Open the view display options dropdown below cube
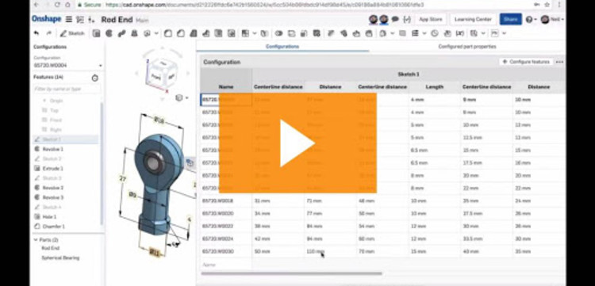This screenshot has height=286, width=595. pyautogui.click(x=182, y=98)
